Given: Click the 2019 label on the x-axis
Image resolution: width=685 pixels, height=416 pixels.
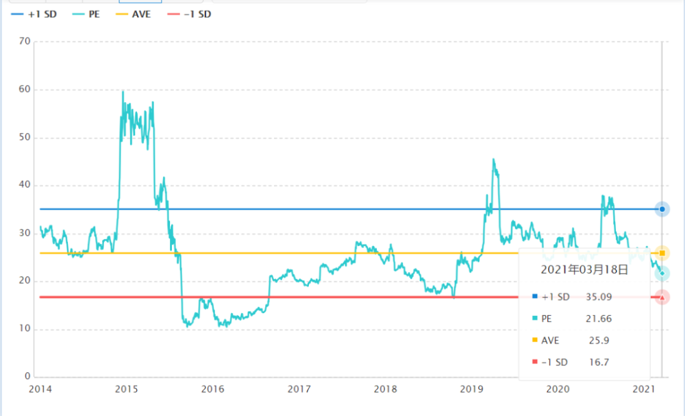Looking at the screenshot, I should click(471, 389).
